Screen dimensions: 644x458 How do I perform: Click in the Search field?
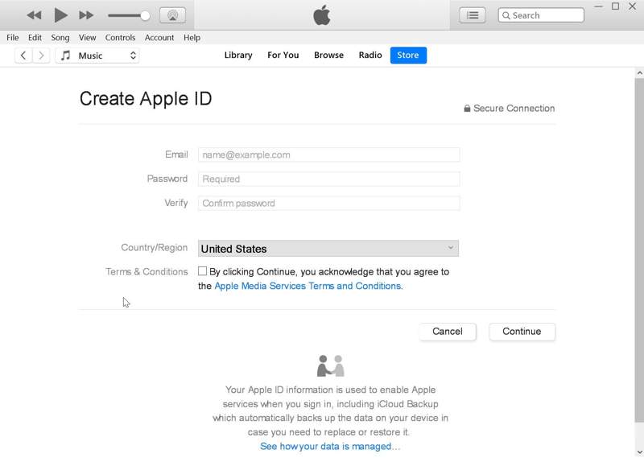click(541, 15)
